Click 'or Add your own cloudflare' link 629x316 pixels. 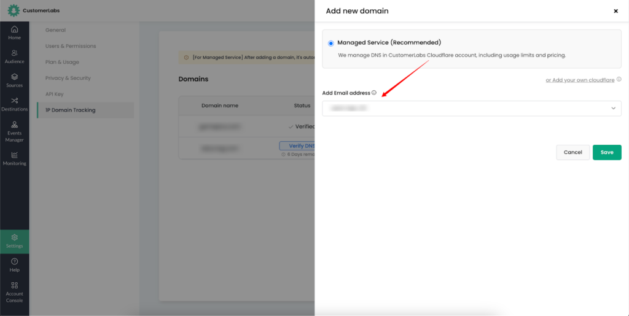click(x=580, y=80)
